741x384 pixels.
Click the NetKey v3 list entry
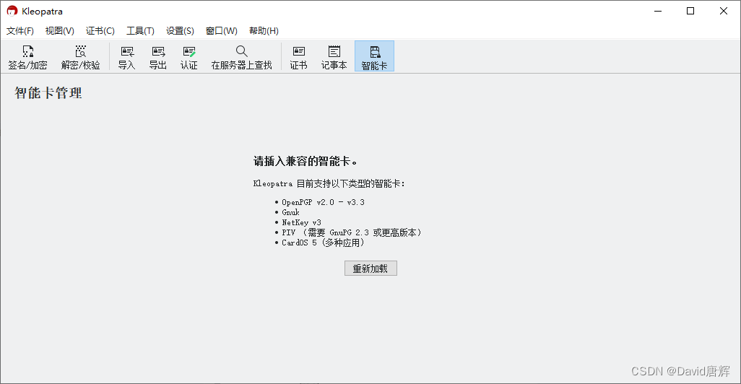pyautogui.click(x=301, y=222)
